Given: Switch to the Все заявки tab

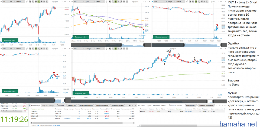Looking at the screenshot, I should 141,105.
